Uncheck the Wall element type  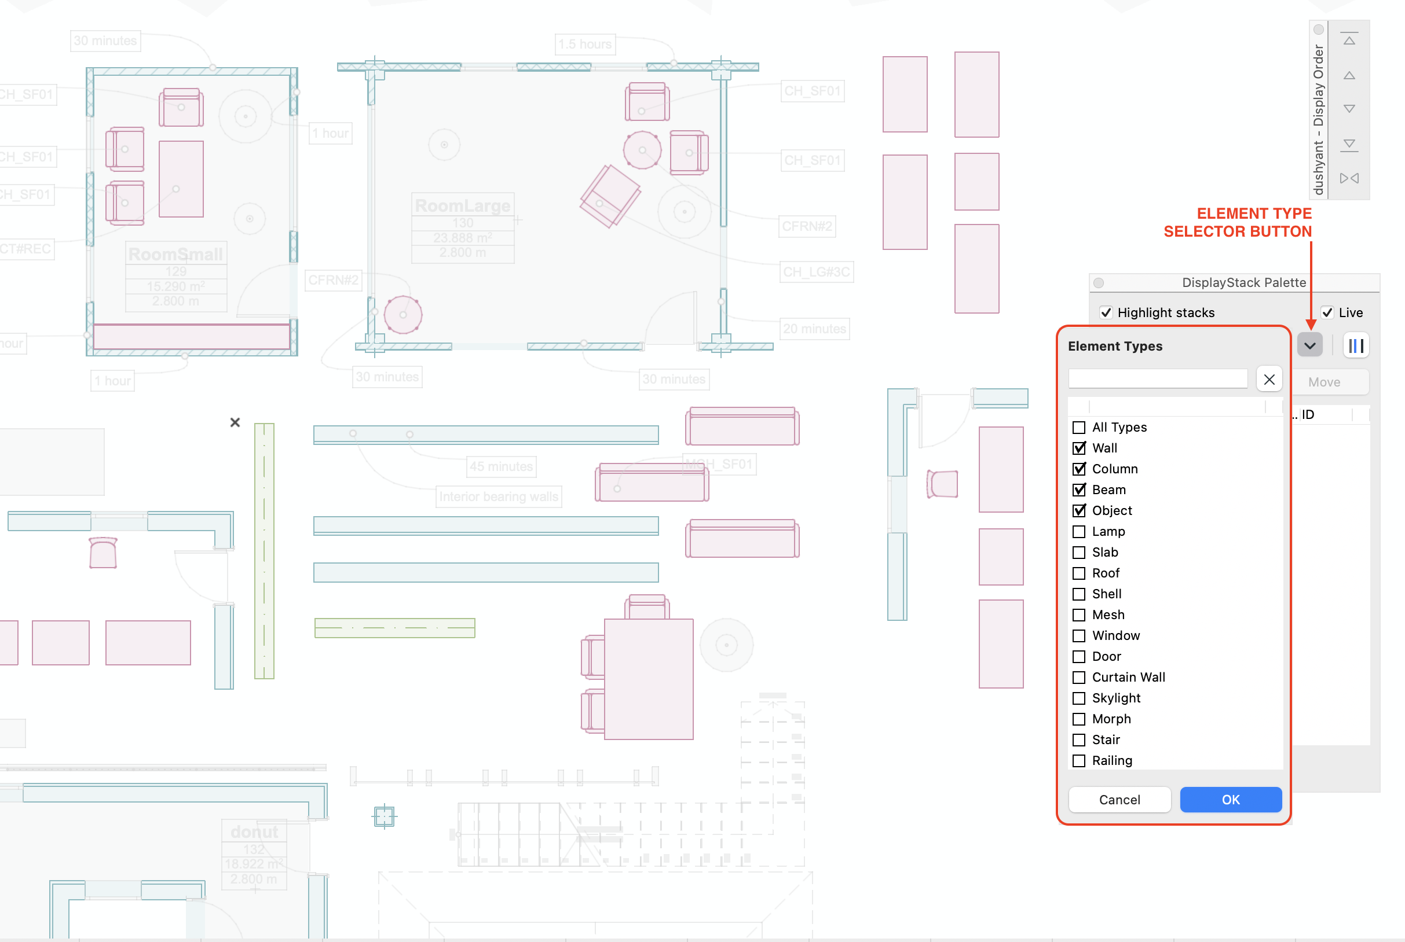coord(1079,448)
